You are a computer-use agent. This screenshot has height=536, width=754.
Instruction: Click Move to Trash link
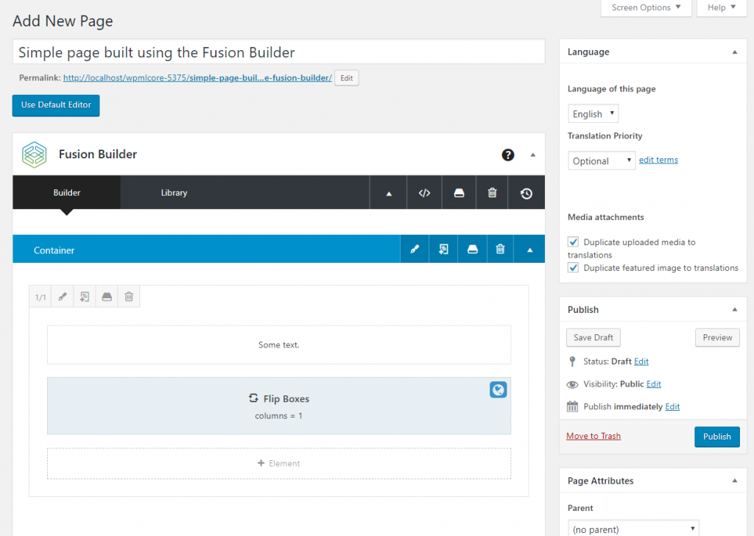(593, 436)
